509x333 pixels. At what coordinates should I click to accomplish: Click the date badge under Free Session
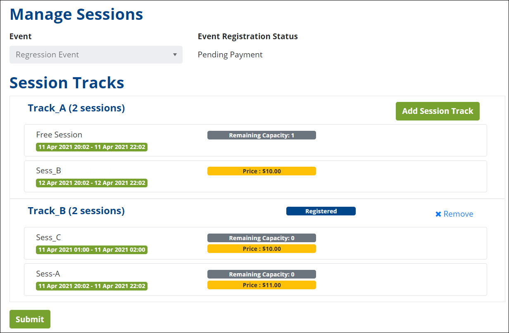click(x=91, y=147)
